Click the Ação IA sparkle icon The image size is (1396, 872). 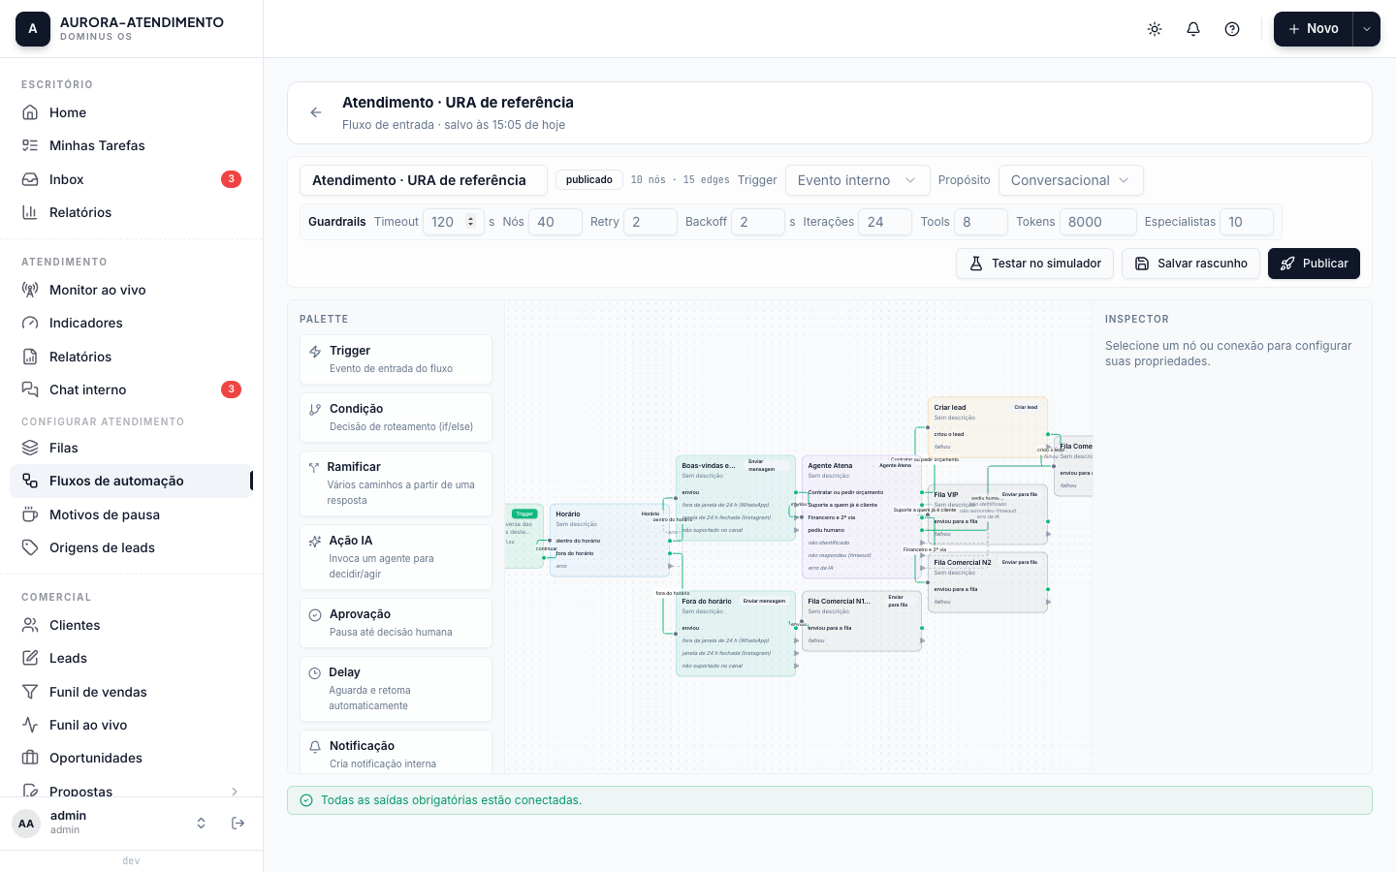pos(315,542)
